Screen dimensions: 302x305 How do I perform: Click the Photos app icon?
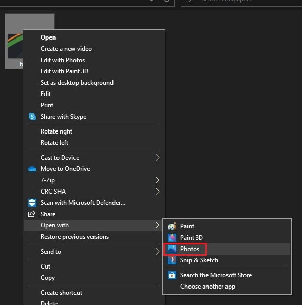point(172,249)
